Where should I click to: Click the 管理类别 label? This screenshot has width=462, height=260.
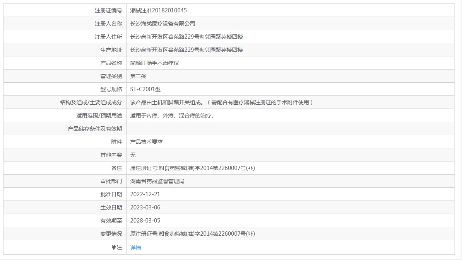pos(111,76)
